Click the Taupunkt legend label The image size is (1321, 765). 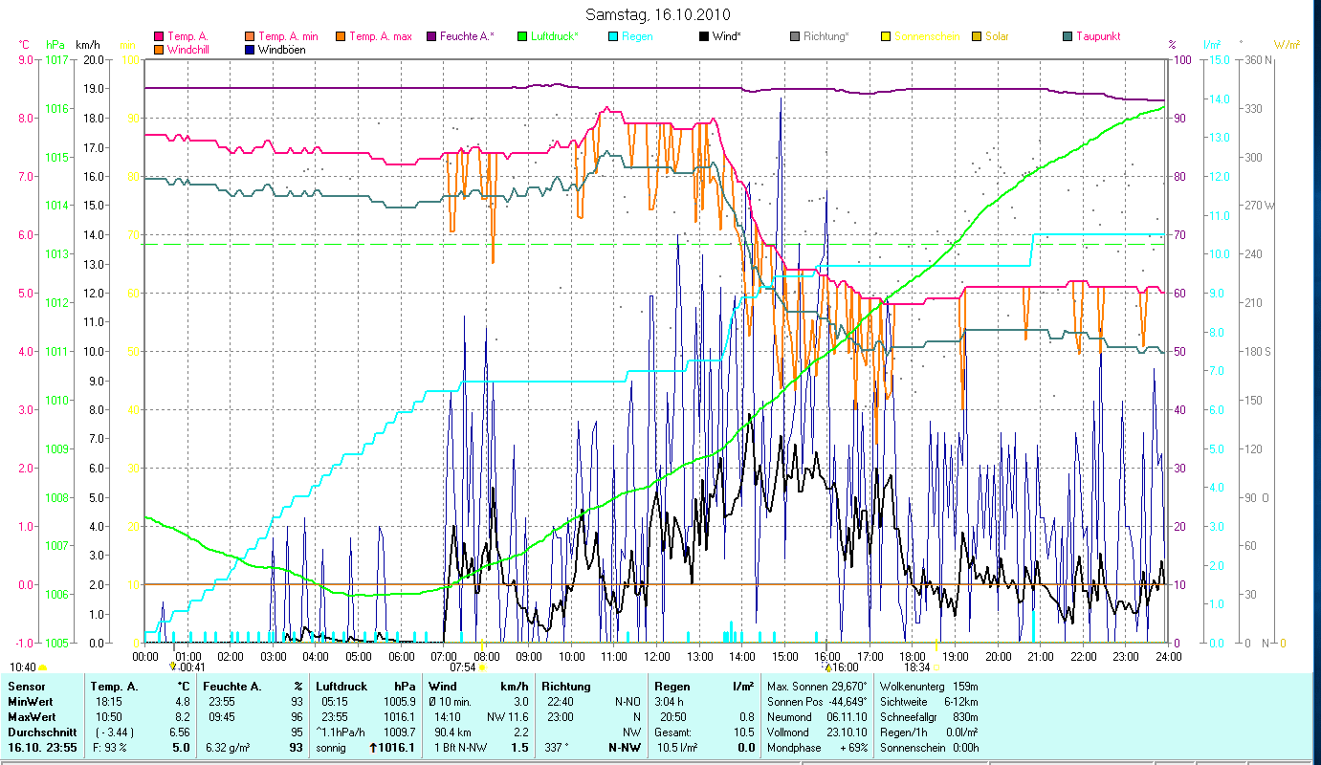(x=1098, y=37)
